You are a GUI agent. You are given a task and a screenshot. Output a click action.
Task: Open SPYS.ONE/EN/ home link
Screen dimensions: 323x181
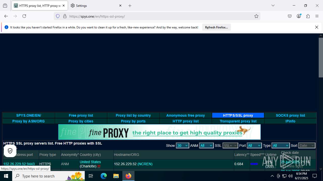point(29,115)
